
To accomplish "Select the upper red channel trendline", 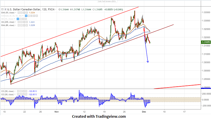I will (69, 32).
